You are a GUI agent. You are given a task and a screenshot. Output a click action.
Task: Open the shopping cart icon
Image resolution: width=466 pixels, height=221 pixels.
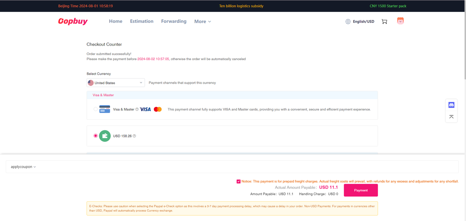[384, 21]
